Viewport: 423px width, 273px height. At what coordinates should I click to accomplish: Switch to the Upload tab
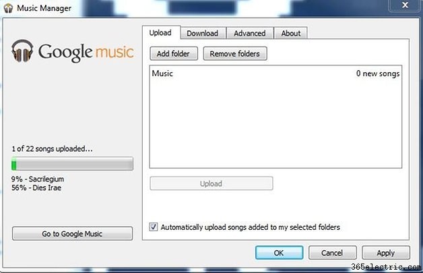coord(160,32)
